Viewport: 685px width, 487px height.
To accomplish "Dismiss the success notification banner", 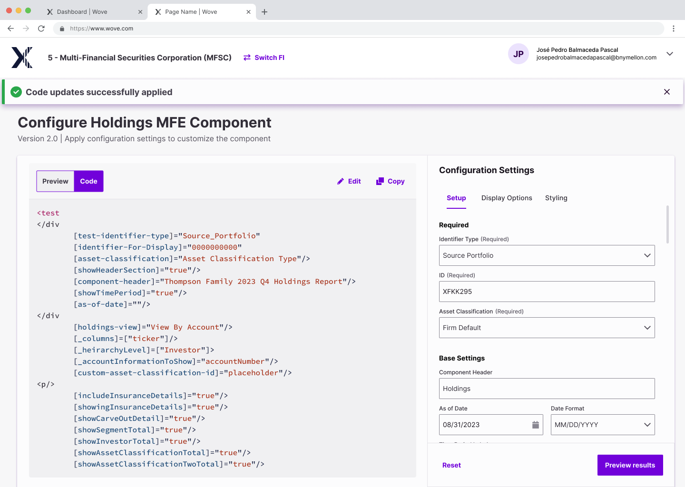I will 667,92.
